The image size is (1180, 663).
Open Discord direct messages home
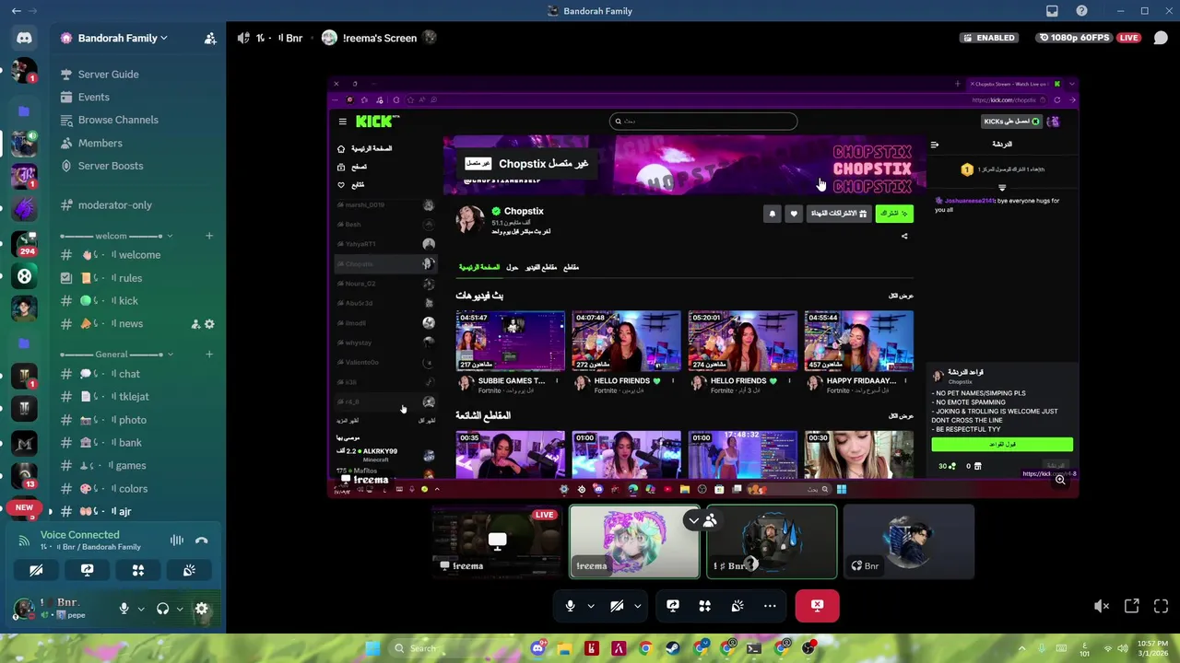click(24, 39)
